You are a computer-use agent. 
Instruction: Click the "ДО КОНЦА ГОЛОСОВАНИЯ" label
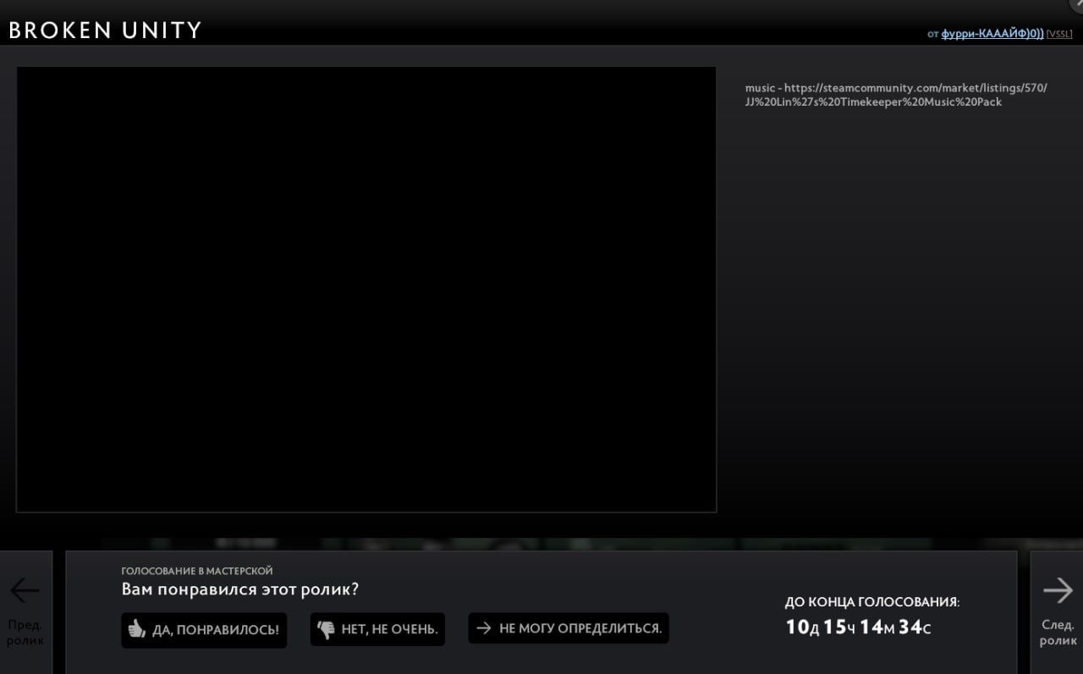point(871,602)
